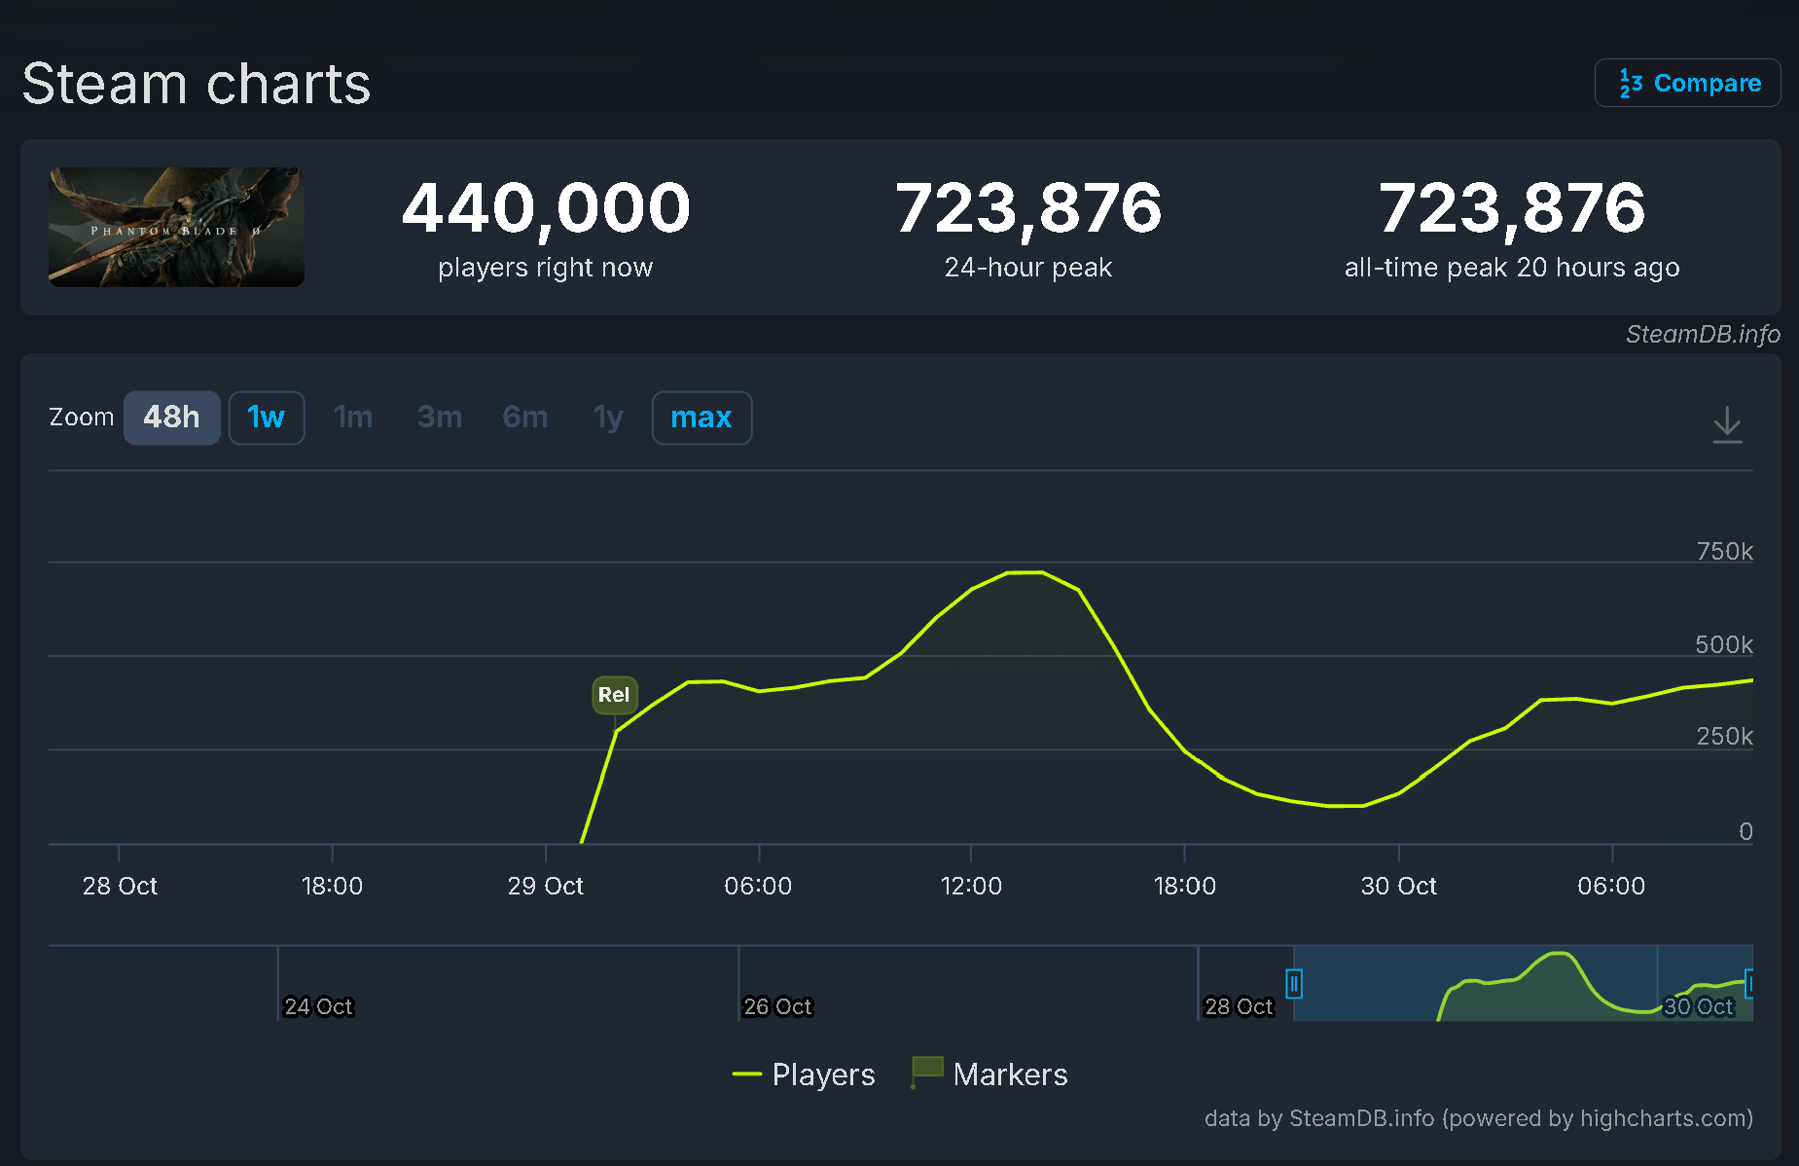Choose the 3m zoom option
Screen dimensions: 1799x1166
[439, 418]
